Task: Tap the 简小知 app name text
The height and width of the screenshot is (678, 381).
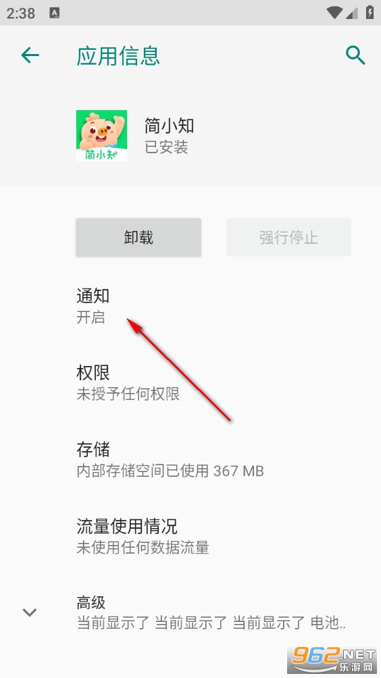Action: click(x=169, y=126)
